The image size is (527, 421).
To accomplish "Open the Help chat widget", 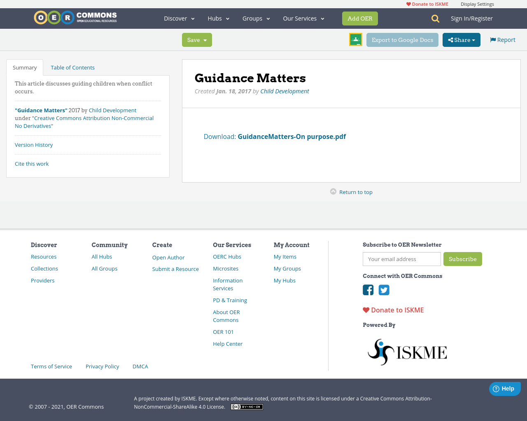I will click(505, 389).
